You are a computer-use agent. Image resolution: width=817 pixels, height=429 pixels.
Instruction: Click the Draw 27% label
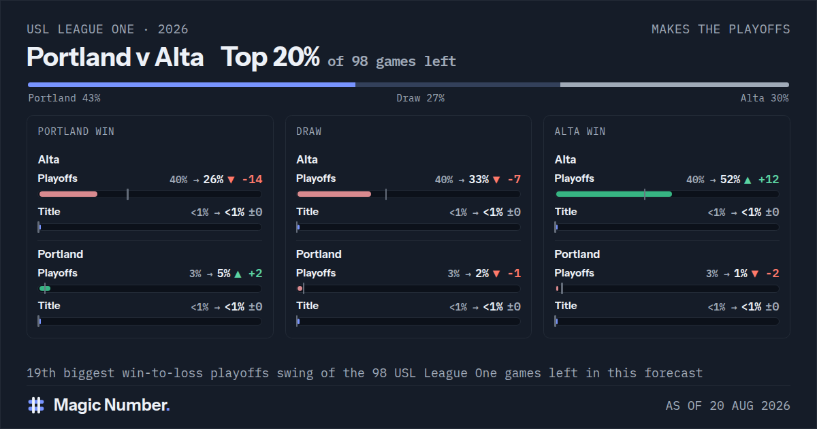[420, 98]
